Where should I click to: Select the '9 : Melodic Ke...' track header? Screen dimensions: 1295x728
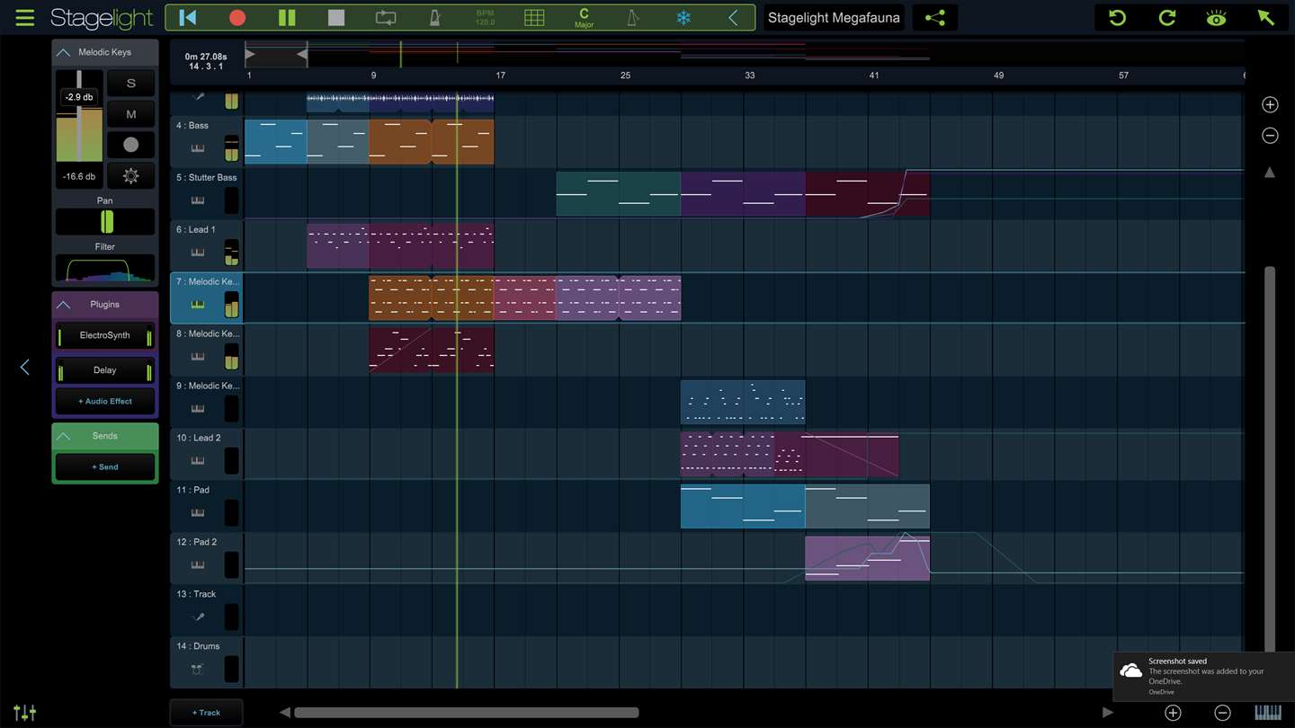pyautogui.click(x=207, y=403)
